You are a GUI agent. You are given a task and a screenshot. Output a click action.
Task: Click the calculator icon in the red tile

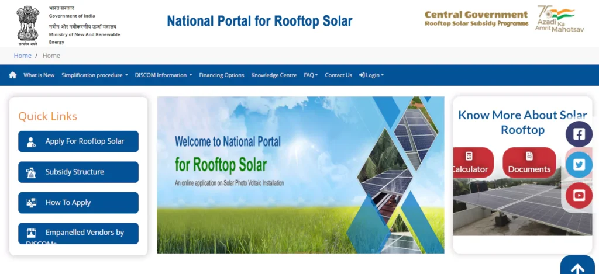coord(469,156)
